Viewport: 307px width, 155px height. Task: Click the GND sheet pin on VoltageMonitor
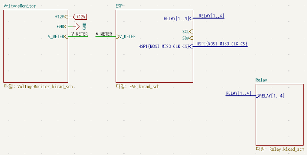coord(63,27)
